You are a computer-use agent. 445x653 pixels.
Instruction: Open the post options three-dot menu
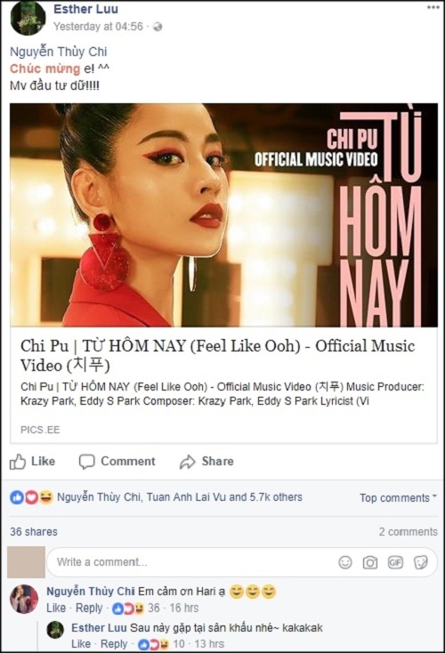click(x=433, y=8)
